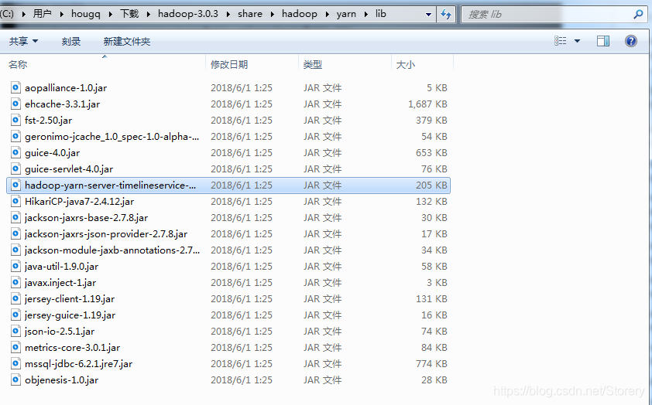Navigate to hougq in the breadcrumb
The height and width of the screenshot is (405, 652).
(x=86, y=14)
